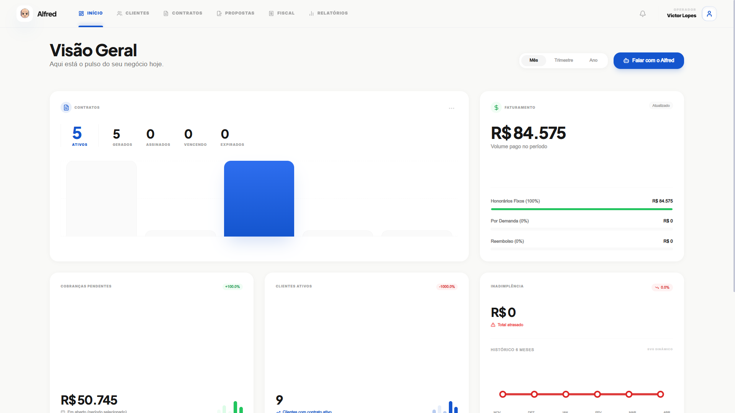
Task: Click the Total atrasado warning icon
Action: tap(493, 325)
